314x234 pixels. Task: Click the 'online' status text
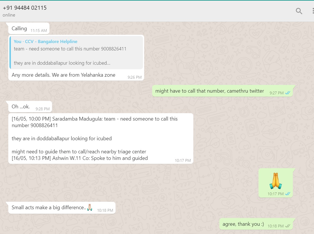(x=9, y=15)
